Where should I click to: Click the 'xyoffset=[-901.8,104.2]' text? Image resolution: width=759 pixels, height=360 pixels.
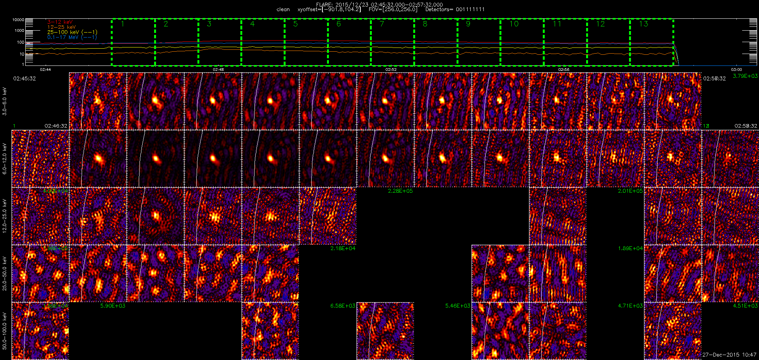[x=329, y=10]
